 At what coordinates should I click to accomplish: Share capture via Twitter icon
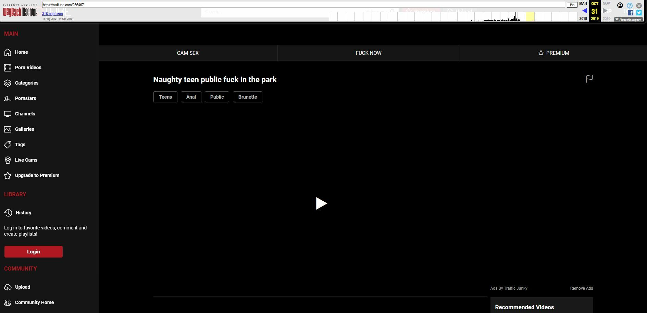(x=639, y=13)
